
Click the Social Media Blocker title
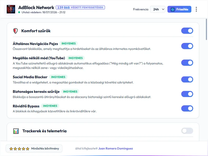[30, 77]
